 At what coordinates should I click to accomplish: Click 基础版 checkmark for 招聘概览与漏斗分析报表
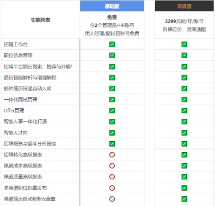[112, 144]
